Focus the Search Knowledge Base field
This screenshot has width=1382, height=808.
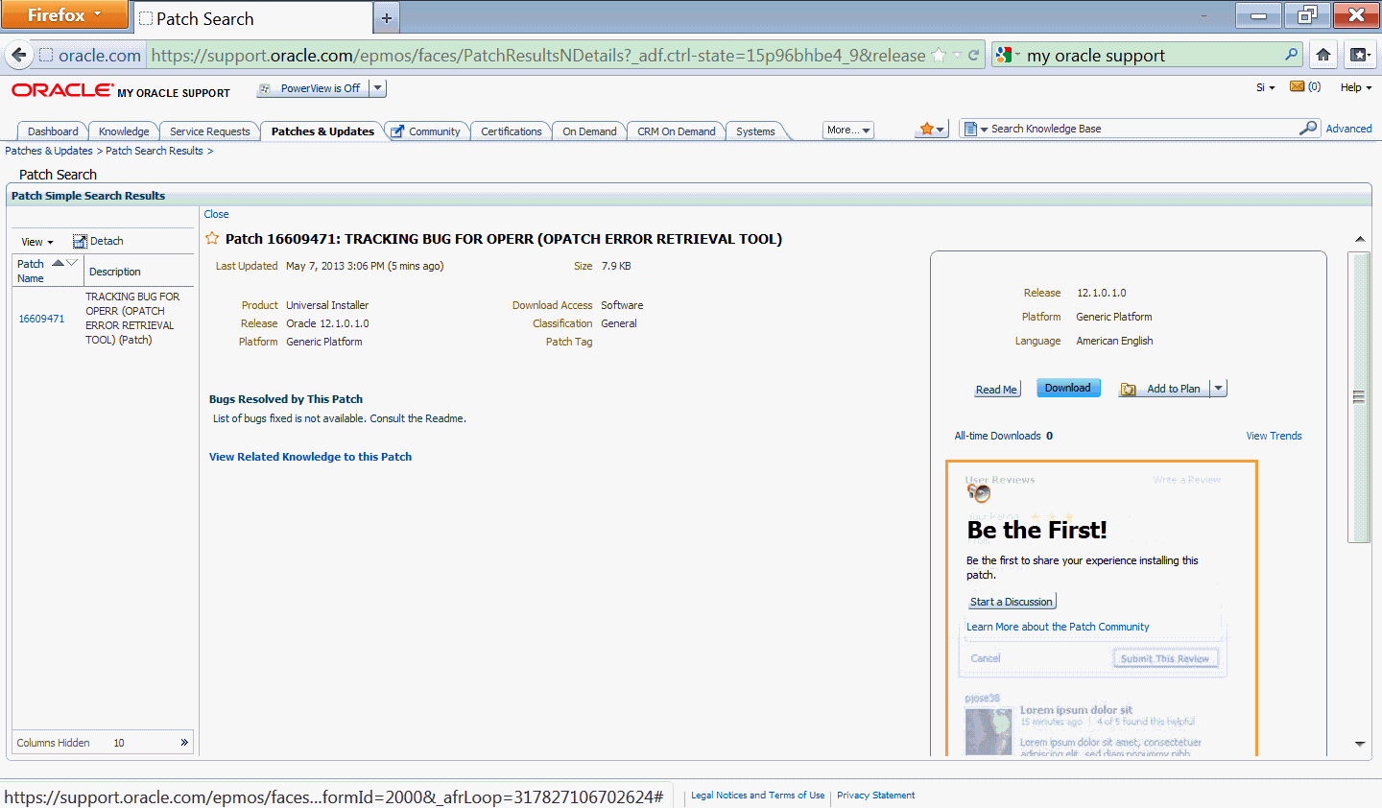[1142, 129]
